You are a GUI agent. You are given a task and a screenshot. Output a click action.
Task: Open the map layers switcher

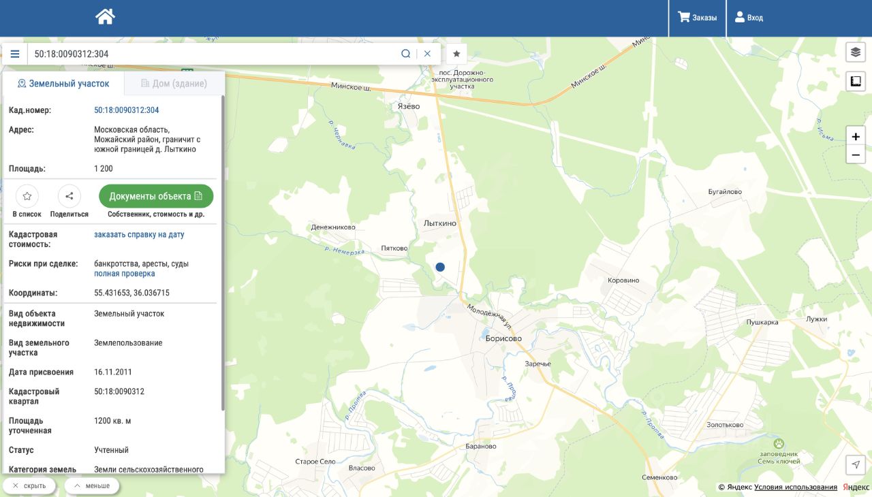click(856, 52)
